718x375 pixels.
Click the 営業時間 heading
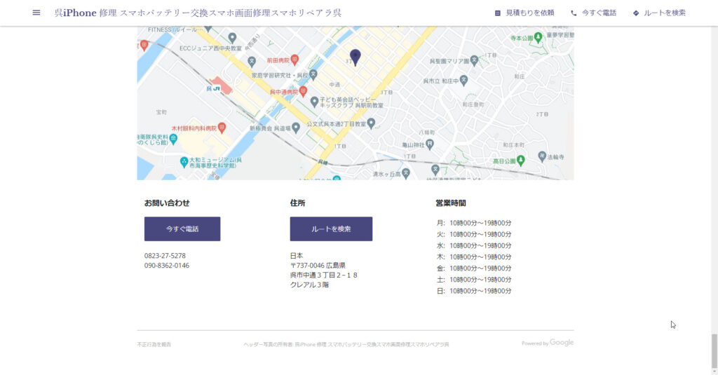click(451, 203)
